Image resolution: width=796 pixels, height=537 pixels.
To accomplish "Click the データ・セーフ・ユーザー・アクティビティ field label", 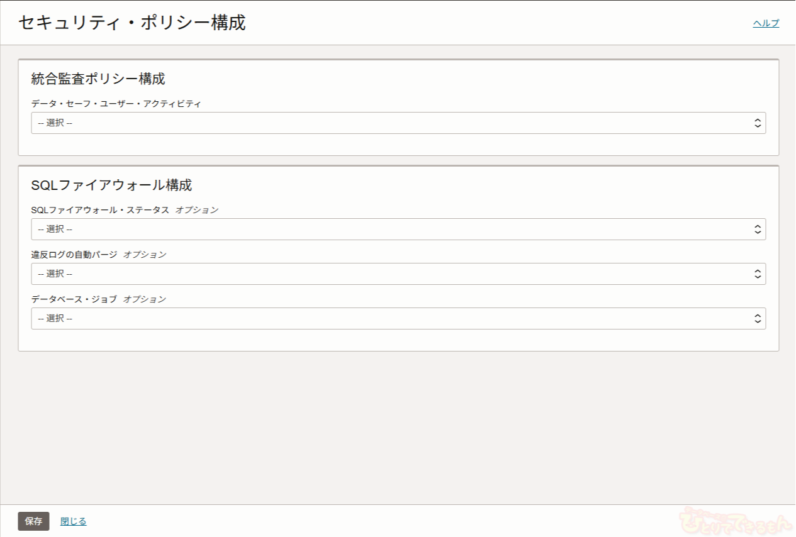I will click(x=116, y=104).
